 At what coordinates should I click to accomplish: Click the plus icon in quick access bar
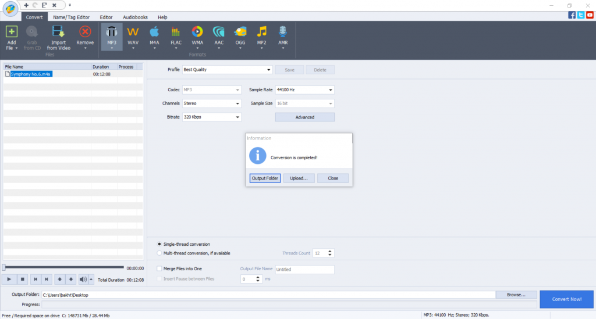tap(26, 5)
